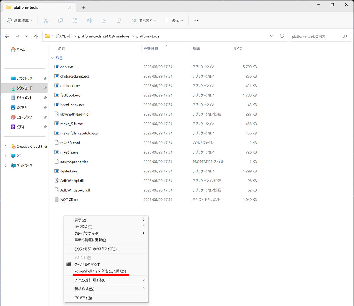The height and width of the screenshot is (306, 354).
Task: Open the 表示 view dropdown in toolbar
Action: 174,20
